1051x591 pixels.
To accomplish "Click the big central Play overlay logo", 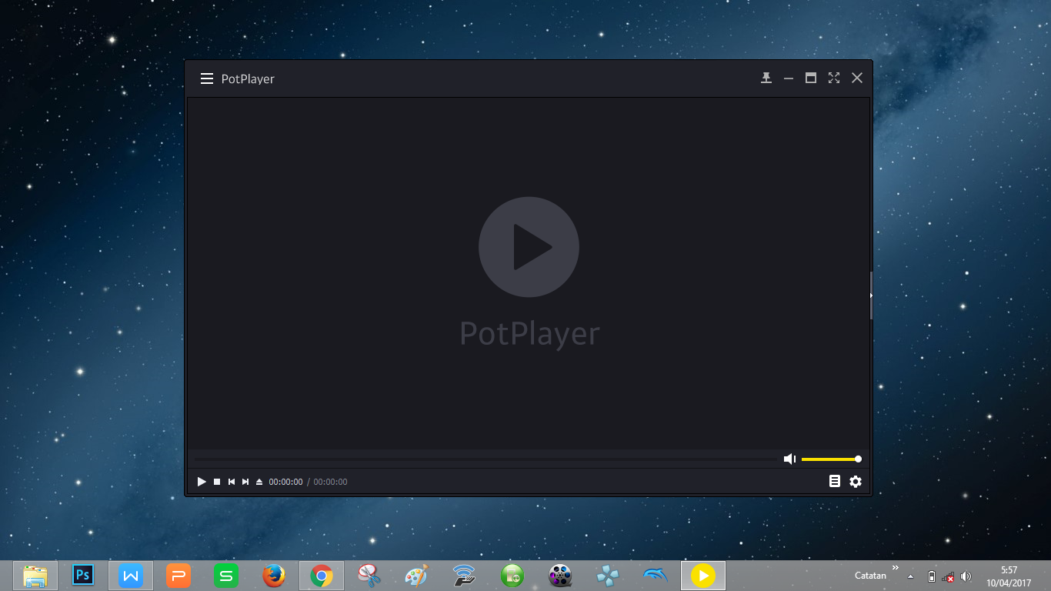I will coord(529,247).
